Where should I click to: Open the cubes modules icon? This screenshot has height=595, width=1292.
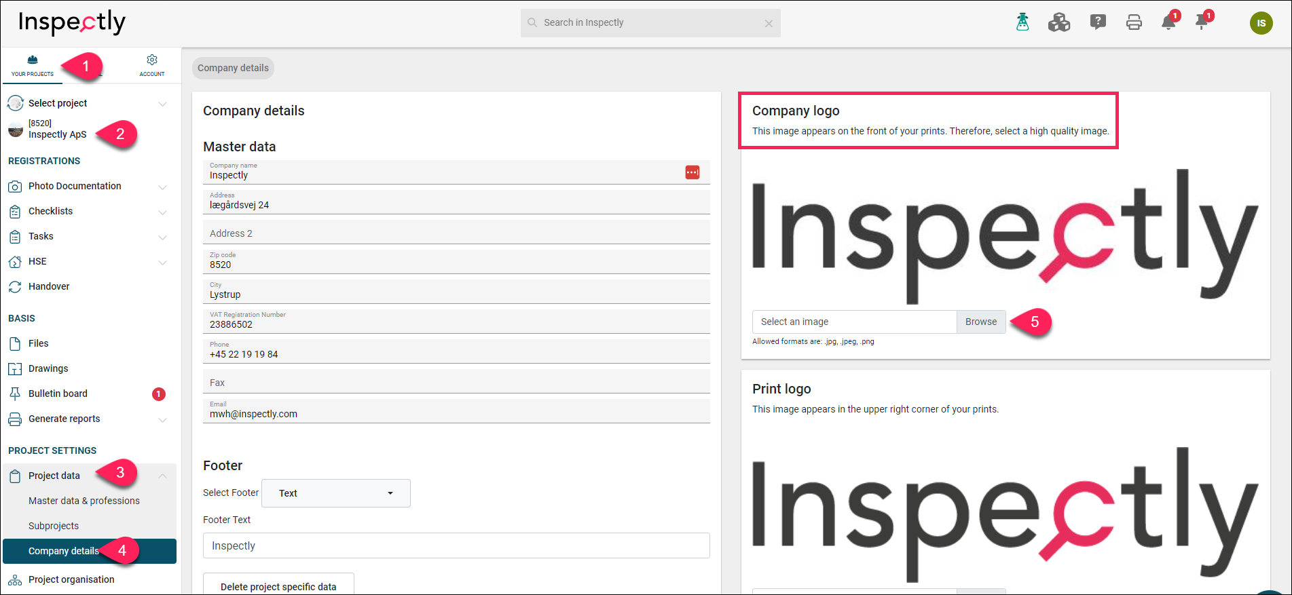coord(1059,22)
